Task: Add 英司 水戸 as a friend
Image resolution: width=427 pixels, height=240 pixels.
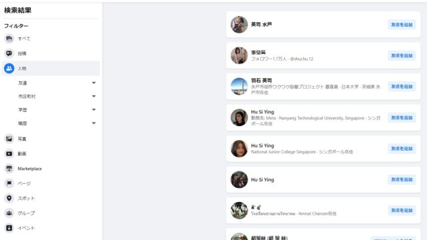Action: [x=402, y=25]
